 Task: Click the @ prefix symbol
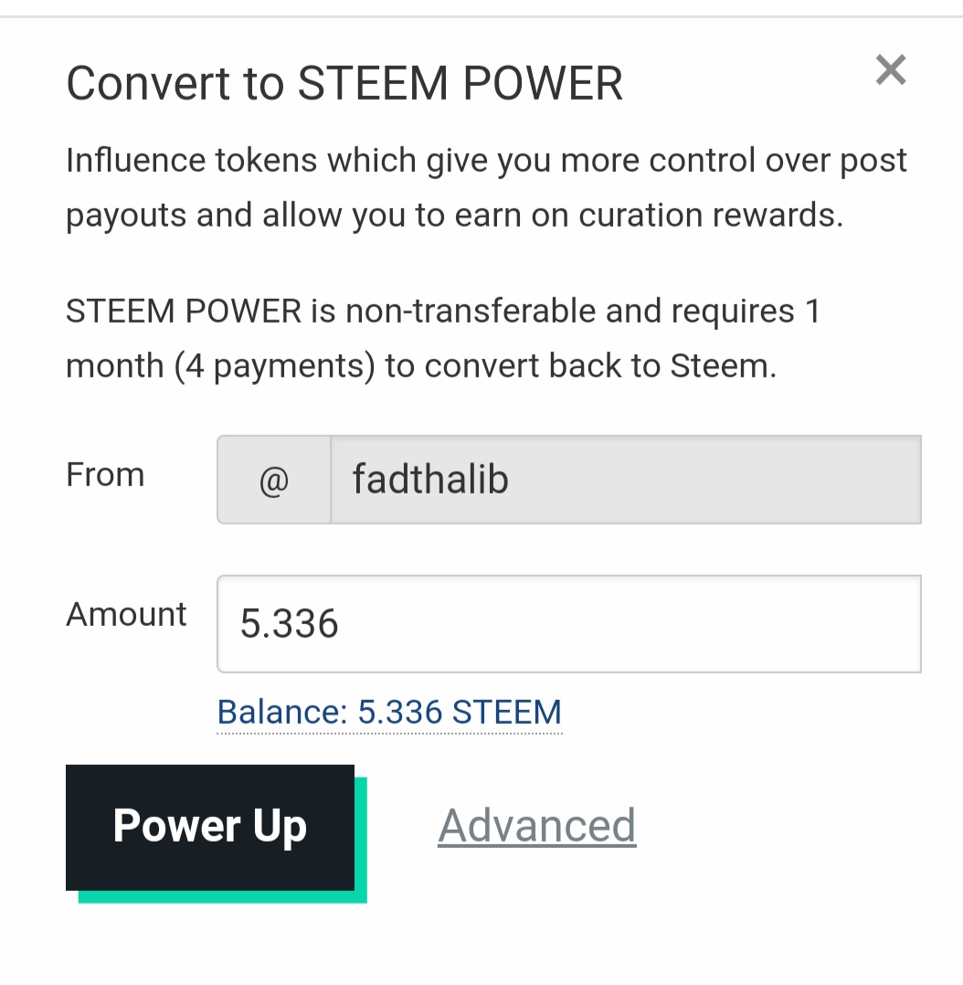pyautogui.click(x=273, y=481)
